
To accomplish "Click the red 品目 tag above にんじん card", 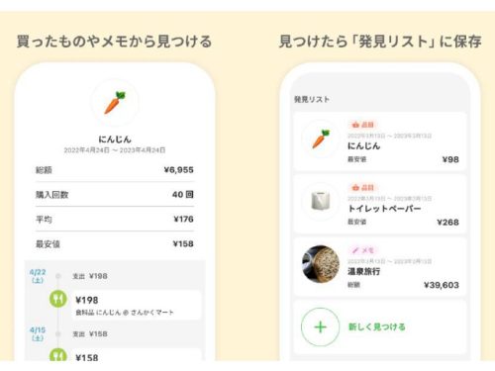I will [x=362, y=125].
